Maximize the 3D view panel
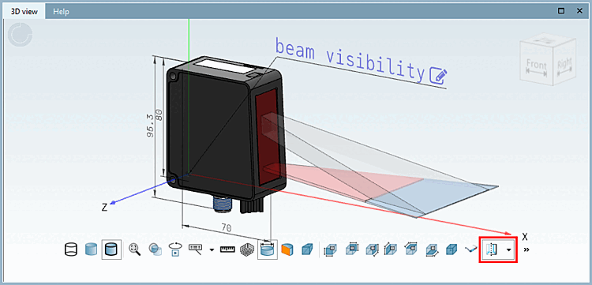This screenshot has width=592, height=285. 561,11
